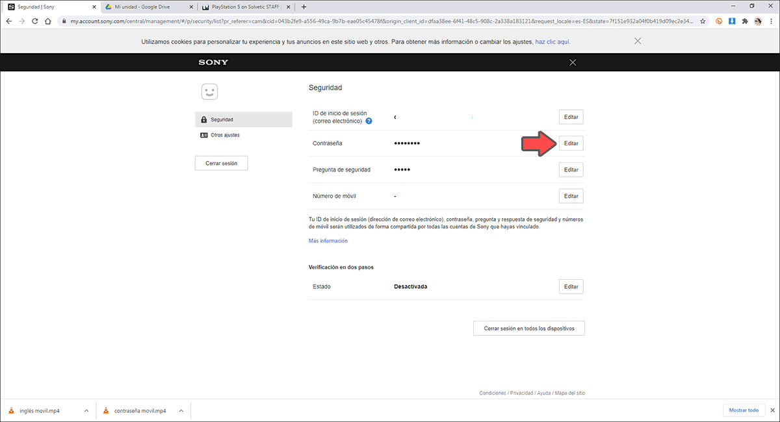Click the help icon beside ID de inicio de sesión

pyautogui.click(x=369, y=121)
